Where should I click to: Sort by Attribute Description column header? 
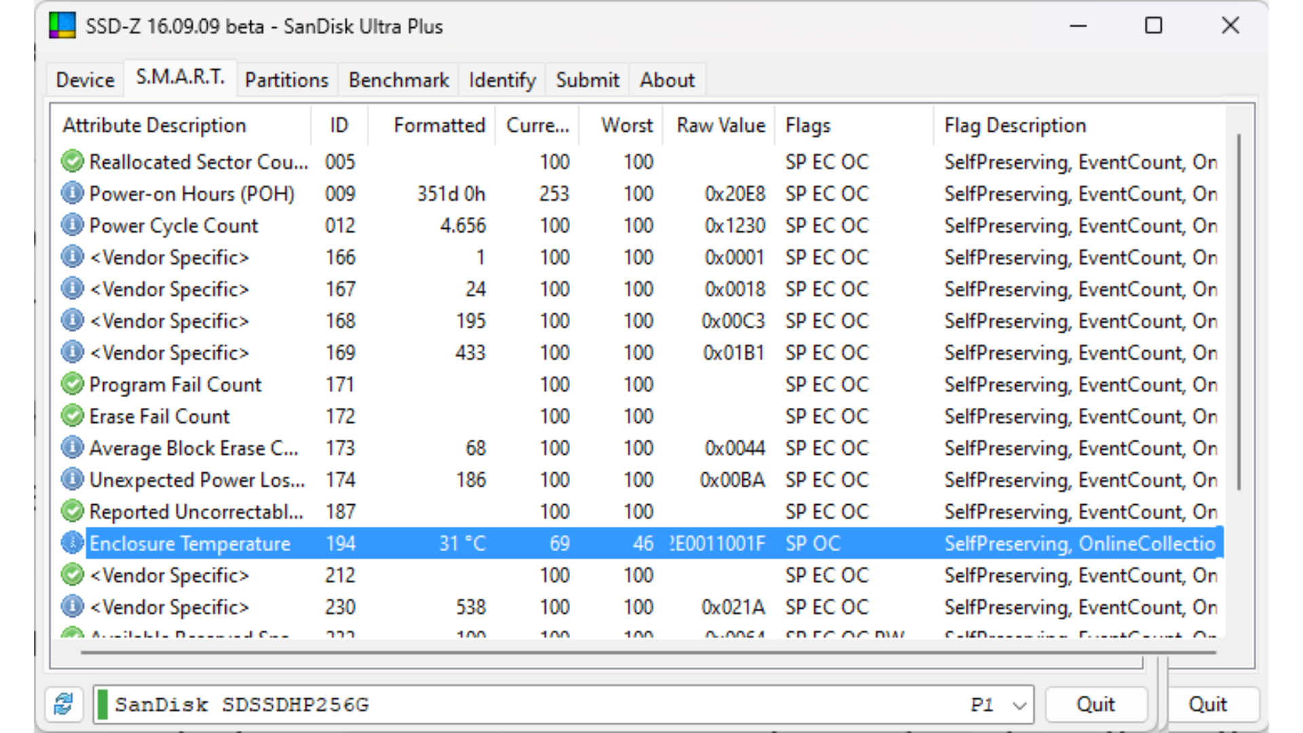(154, 126)
